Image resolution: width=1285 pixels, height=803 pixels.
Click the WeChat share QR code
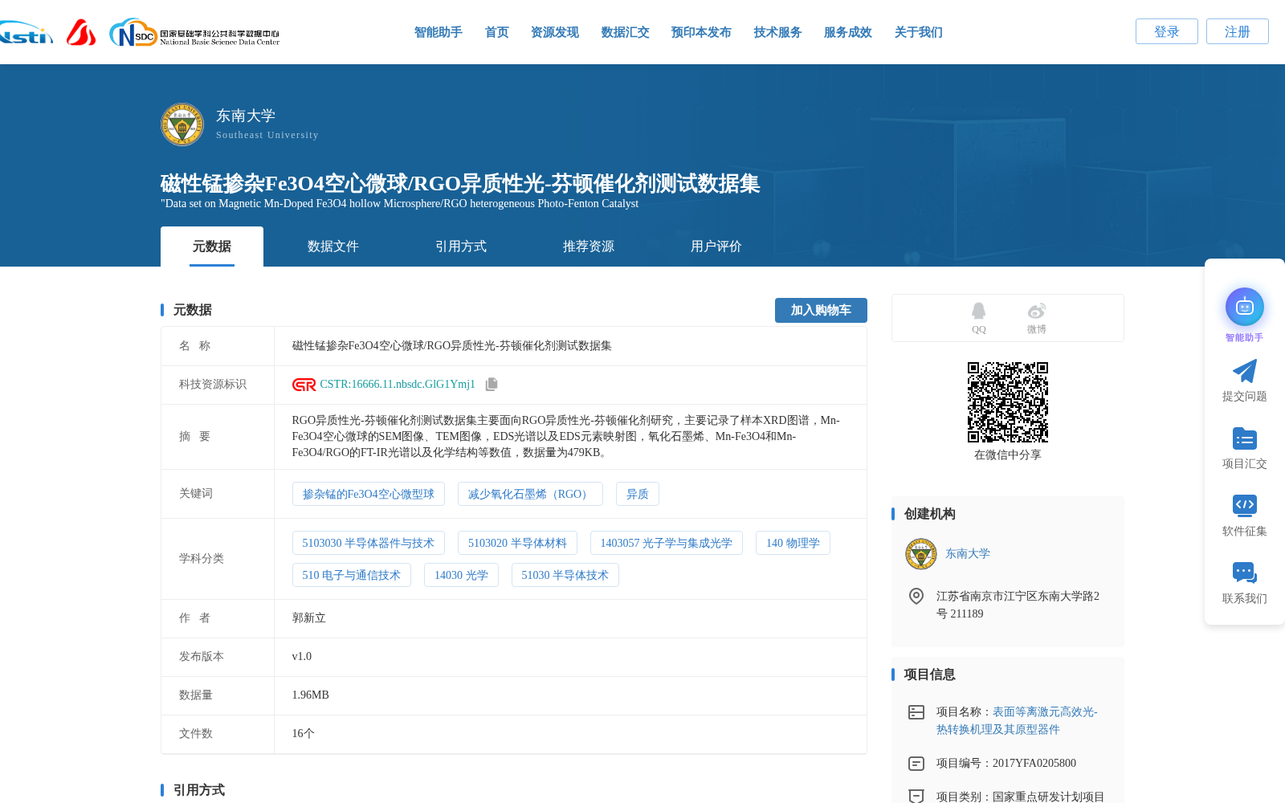tap(1008, 402)
